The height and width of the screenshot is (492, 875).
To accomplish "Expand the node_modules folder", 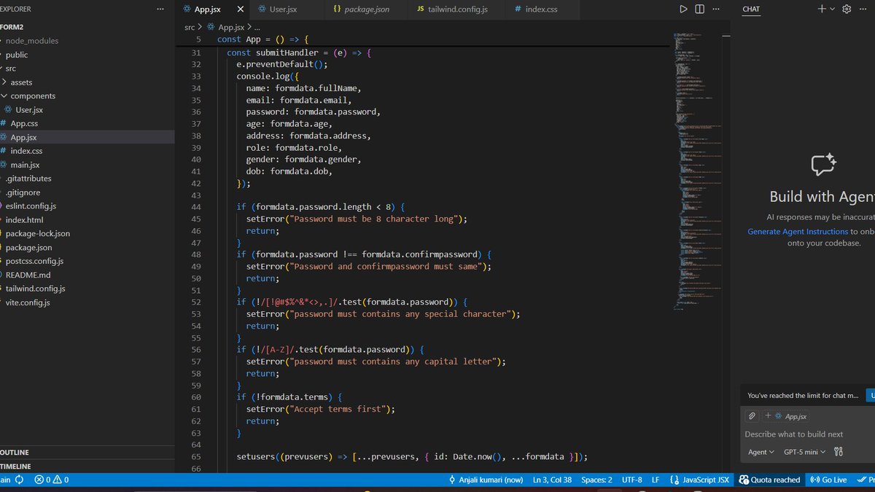I will point(31,41).
